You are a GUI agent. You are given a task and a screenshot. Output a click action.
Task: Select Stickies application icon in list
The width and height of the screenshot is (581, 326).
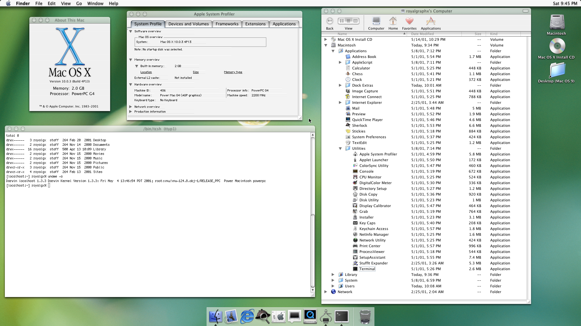tap(348, 131)
